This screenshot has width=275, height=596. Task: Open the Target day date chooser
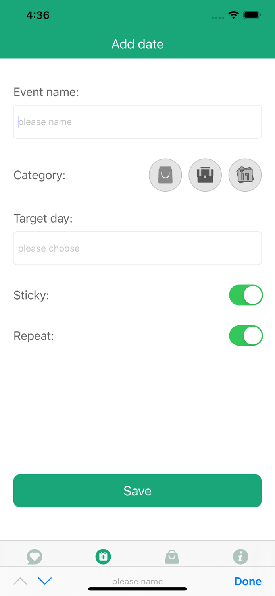137,248
